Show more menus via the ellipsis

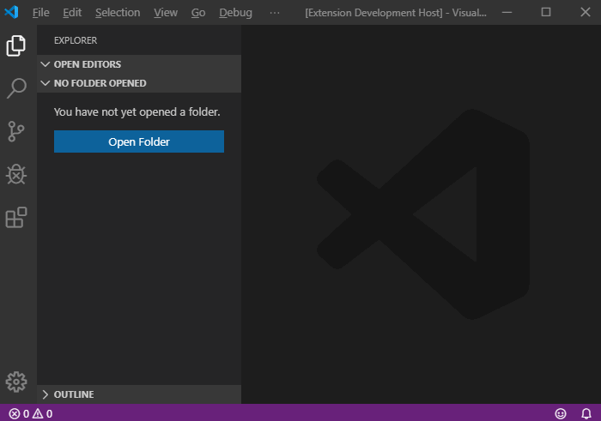tap(275, 13)
